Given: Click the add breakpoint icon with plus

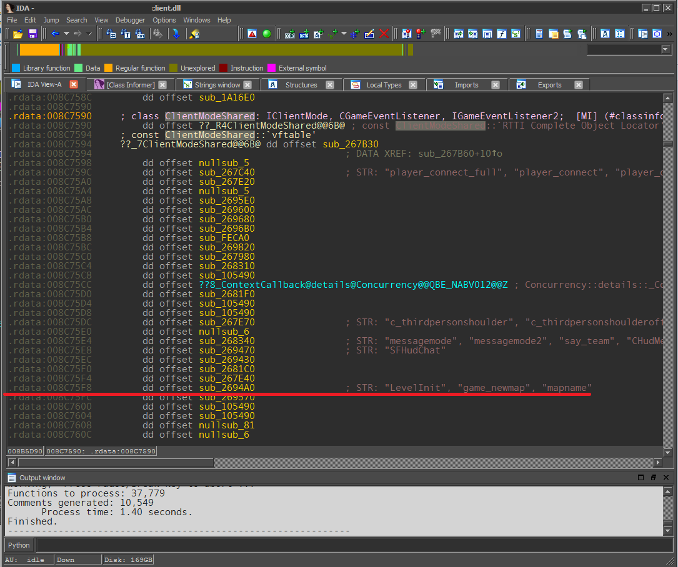Looking at the screenshot, I should click(x=421, y=34).
